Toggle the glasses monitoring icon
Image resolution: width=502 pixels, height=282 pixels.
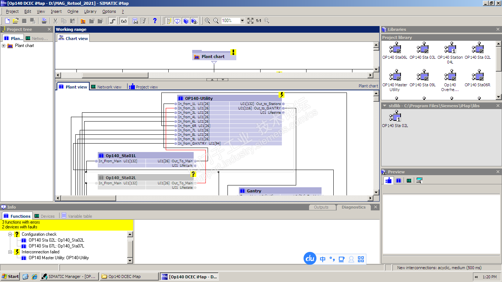coord(123,21)
